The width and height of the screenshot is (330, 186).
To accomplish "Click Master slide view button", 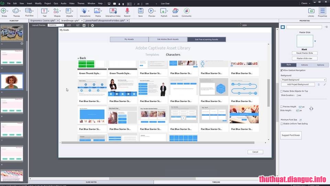I will [305, 59].
